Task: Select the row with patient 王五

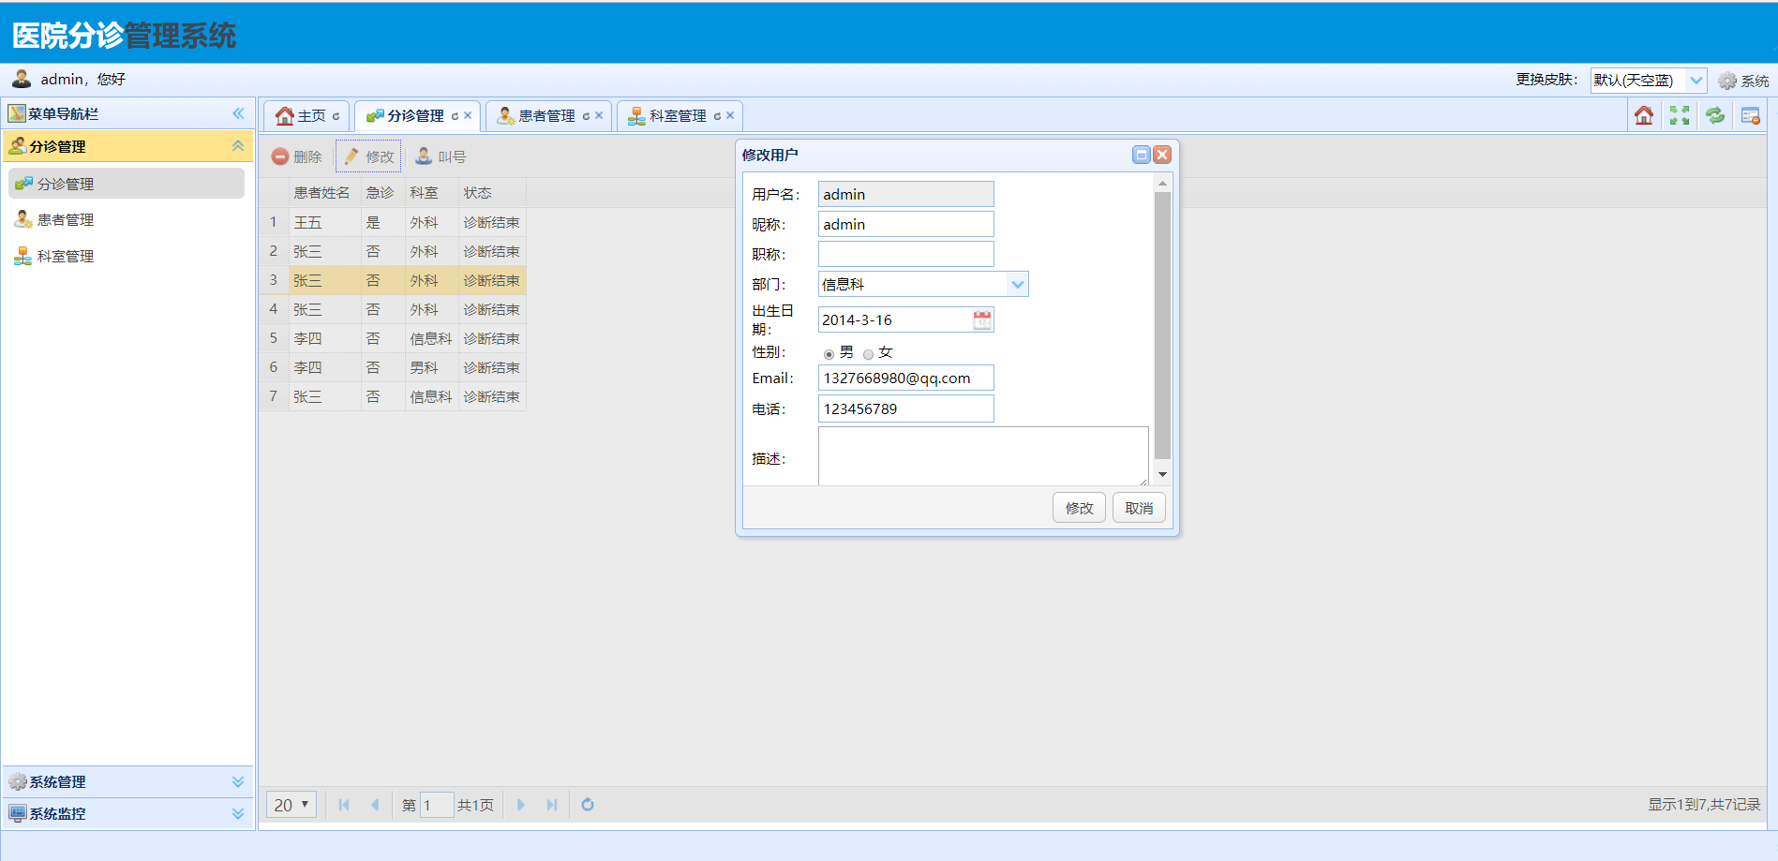Action: point(393,222)
